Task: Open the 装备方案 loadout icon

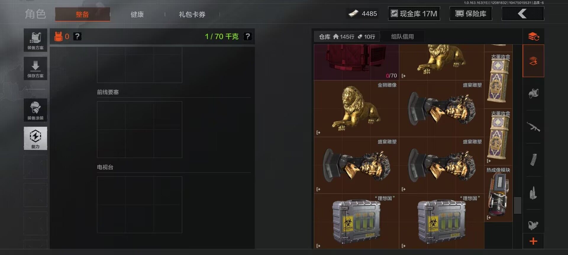Action: click(x=35, y=40)
